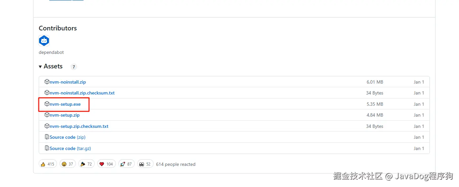Click package icon for nvm-setup.zip.checksum.txt

pyautogui.click(x=47, y=126)
